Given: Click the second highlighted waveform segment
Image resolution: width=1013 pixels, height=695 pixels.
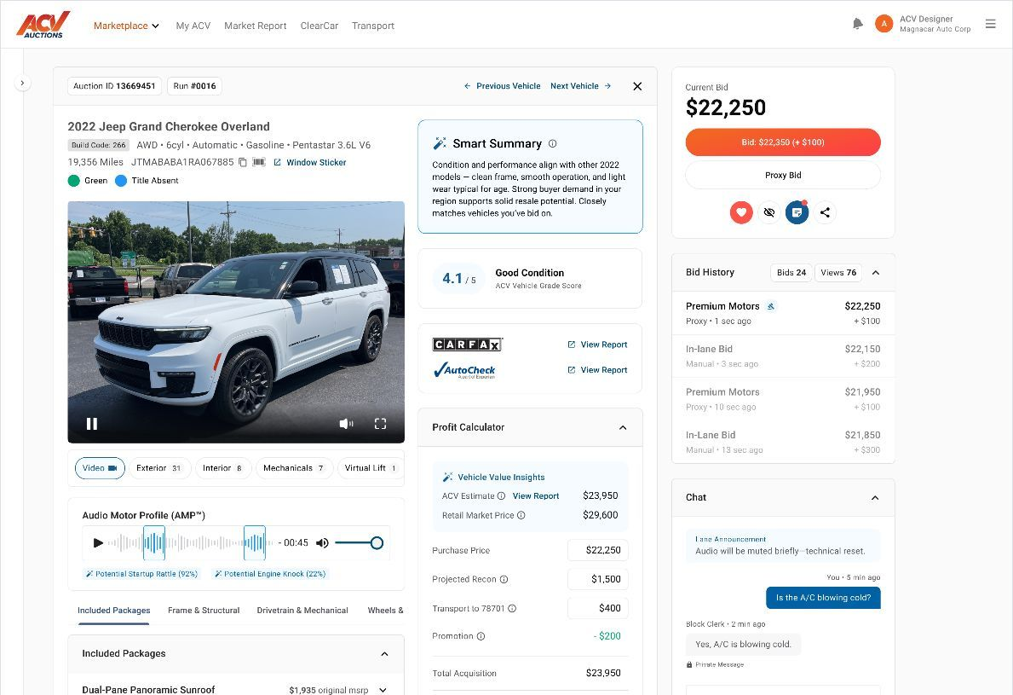Looking at the screenshot, I should (x=255, y=542).
